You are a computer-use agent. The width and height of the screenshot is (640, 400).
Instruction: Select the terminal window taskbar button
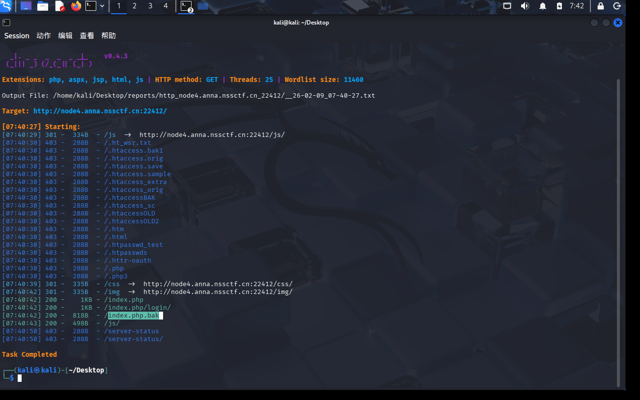point(186,6)
